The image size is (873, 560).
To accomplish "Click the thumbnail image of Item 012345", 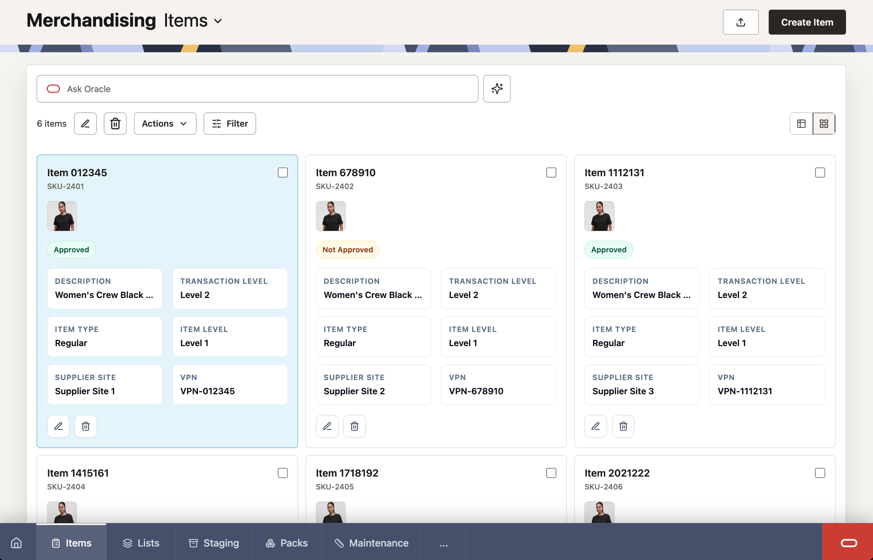I will tap(62, 216).
